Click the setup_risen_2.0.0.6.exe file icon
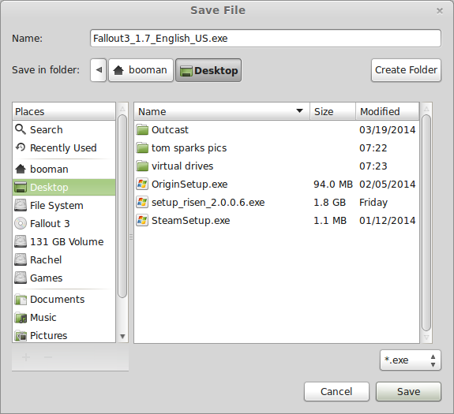Viewport: 454px width, 414px height. 142,202
